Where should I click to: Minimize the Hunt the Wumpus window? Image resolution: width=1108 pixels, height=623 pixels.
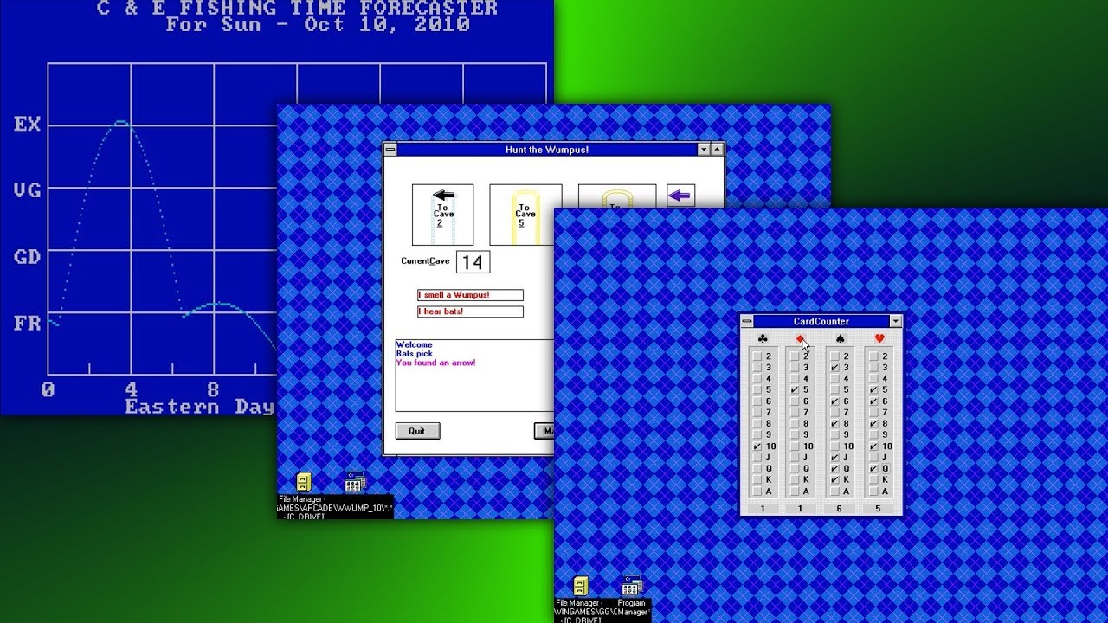coord(704,150)
